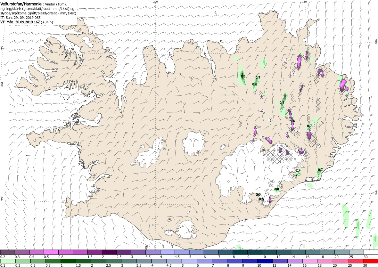Pick the dusky purple swatch labeled 0.2
The image size is (378, 268).
click(7, 252)
